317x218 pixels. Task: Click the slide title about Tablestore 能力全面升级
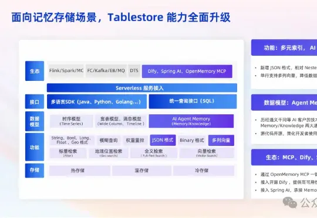[x=121, y=18]
